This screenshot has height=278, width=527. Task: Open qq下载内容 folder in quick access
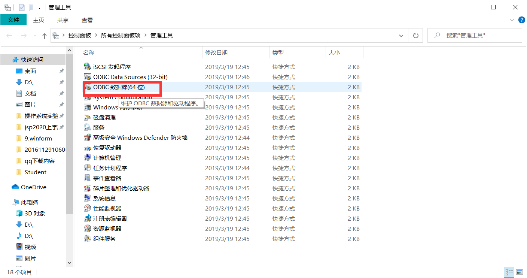(x=40, y=161)
